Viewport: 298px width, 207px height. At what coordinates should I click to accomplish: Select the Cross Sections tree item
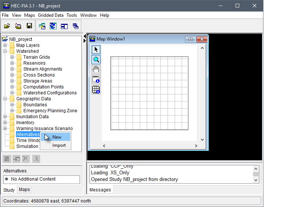pos(39,75)
